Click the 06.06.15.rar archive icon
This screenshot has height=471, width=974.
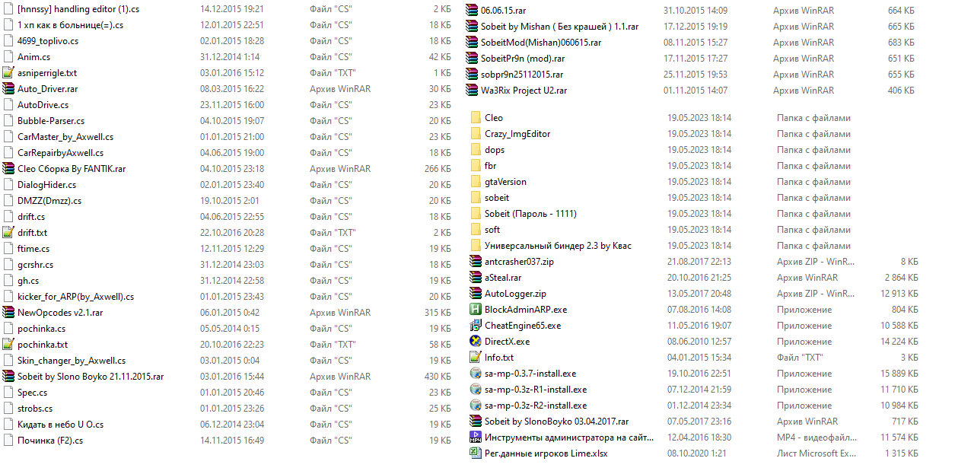click(x=472, y=11)
